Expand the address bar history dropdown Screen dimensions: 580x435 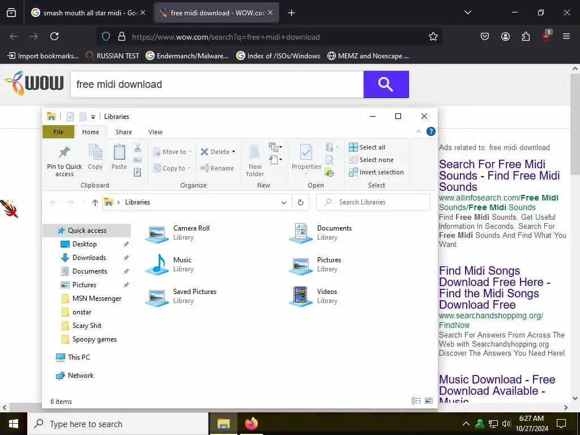tap(284, 202)
